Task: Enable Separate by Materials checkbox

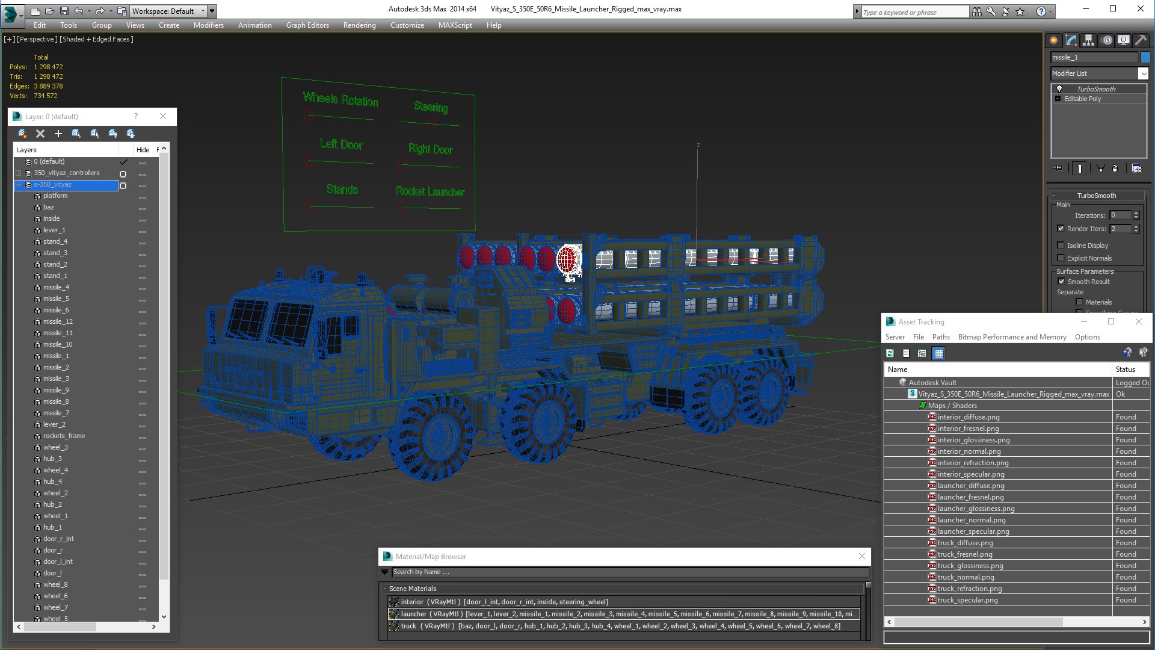Action: [1079, 302]
